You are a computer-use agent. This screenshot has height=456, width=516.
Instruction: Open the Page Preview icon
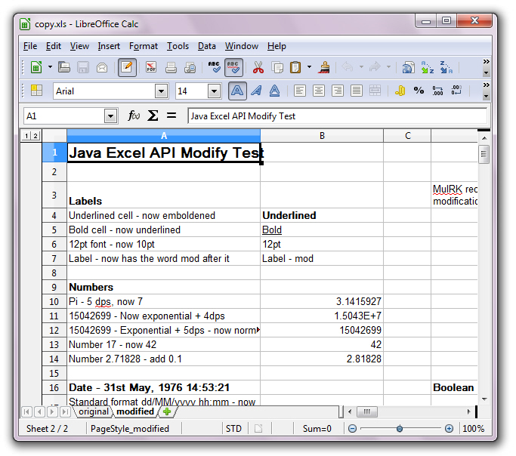(x=190, y=67)
